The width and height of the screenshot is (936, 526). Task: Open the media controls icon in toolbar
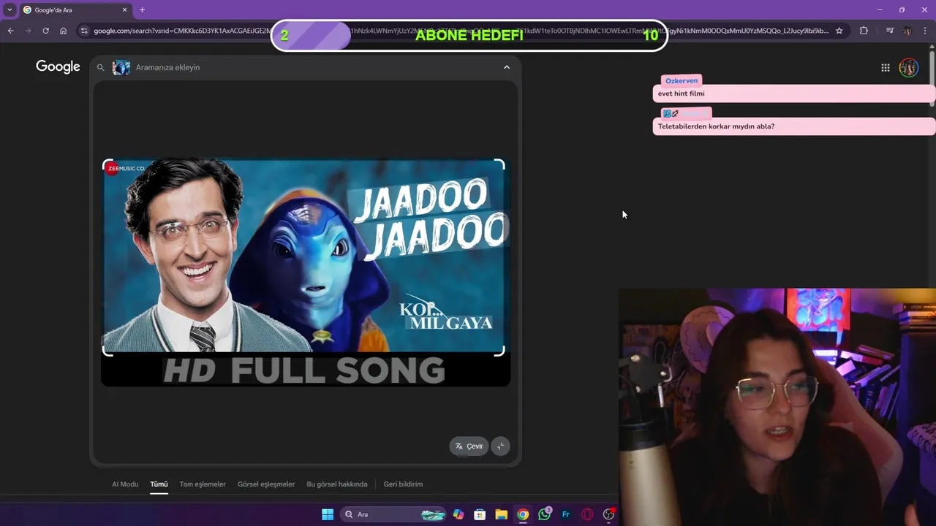(x=889, y=31)
